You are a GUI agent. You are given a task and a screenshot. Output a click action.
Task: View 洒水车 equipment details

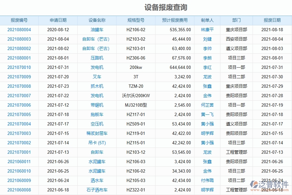(x=96, y=180)
